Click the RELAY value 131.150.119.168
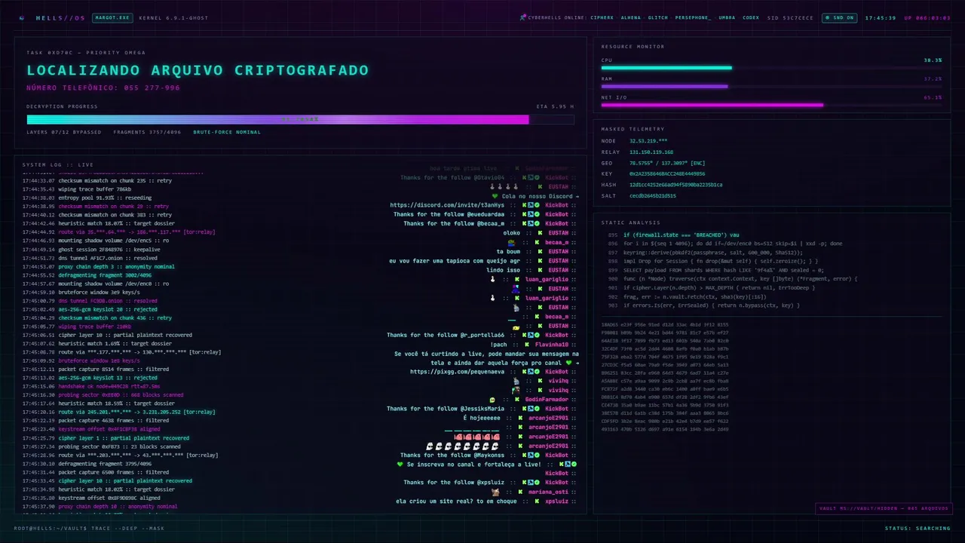 [x=651, y=152]
